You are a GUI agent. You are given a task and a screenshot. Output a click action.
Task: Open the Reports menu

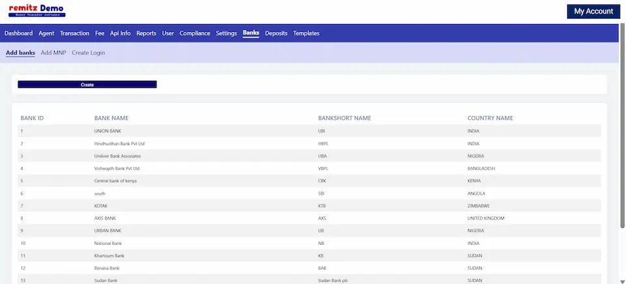[x=146, y=33]
